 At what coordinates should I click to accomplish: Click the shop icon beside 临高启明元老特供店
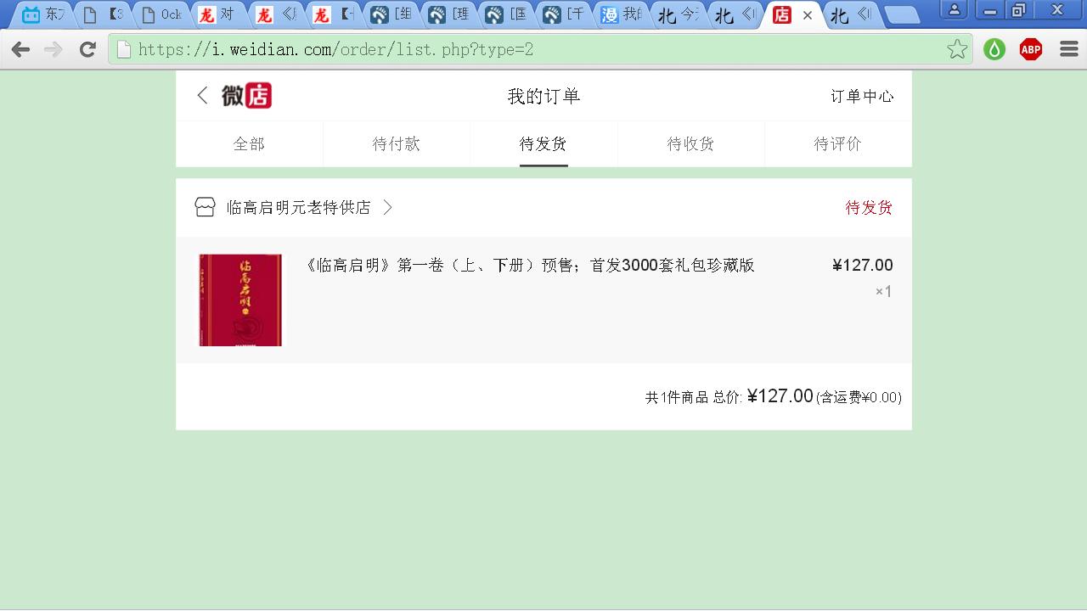tap(205, 208)
